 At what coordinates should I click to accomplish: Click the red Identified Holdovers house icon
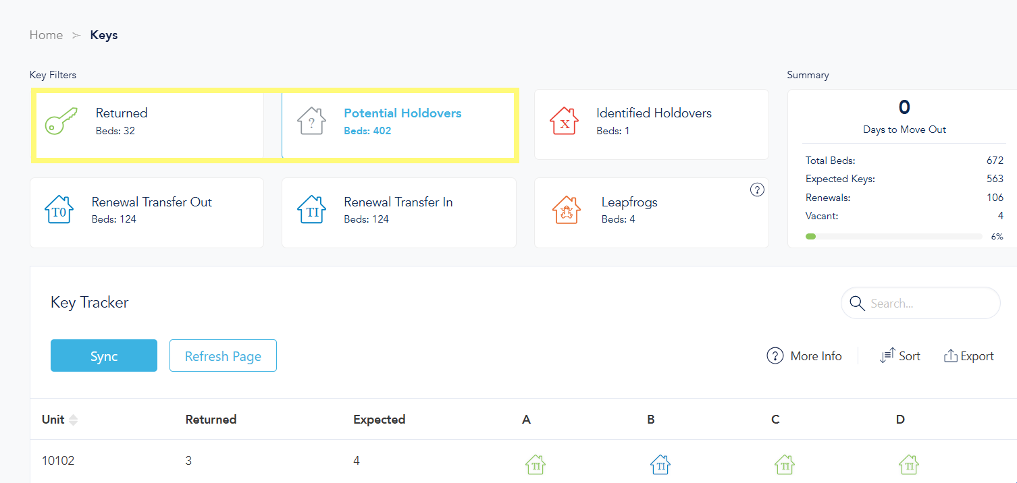(x=564, y=121)
